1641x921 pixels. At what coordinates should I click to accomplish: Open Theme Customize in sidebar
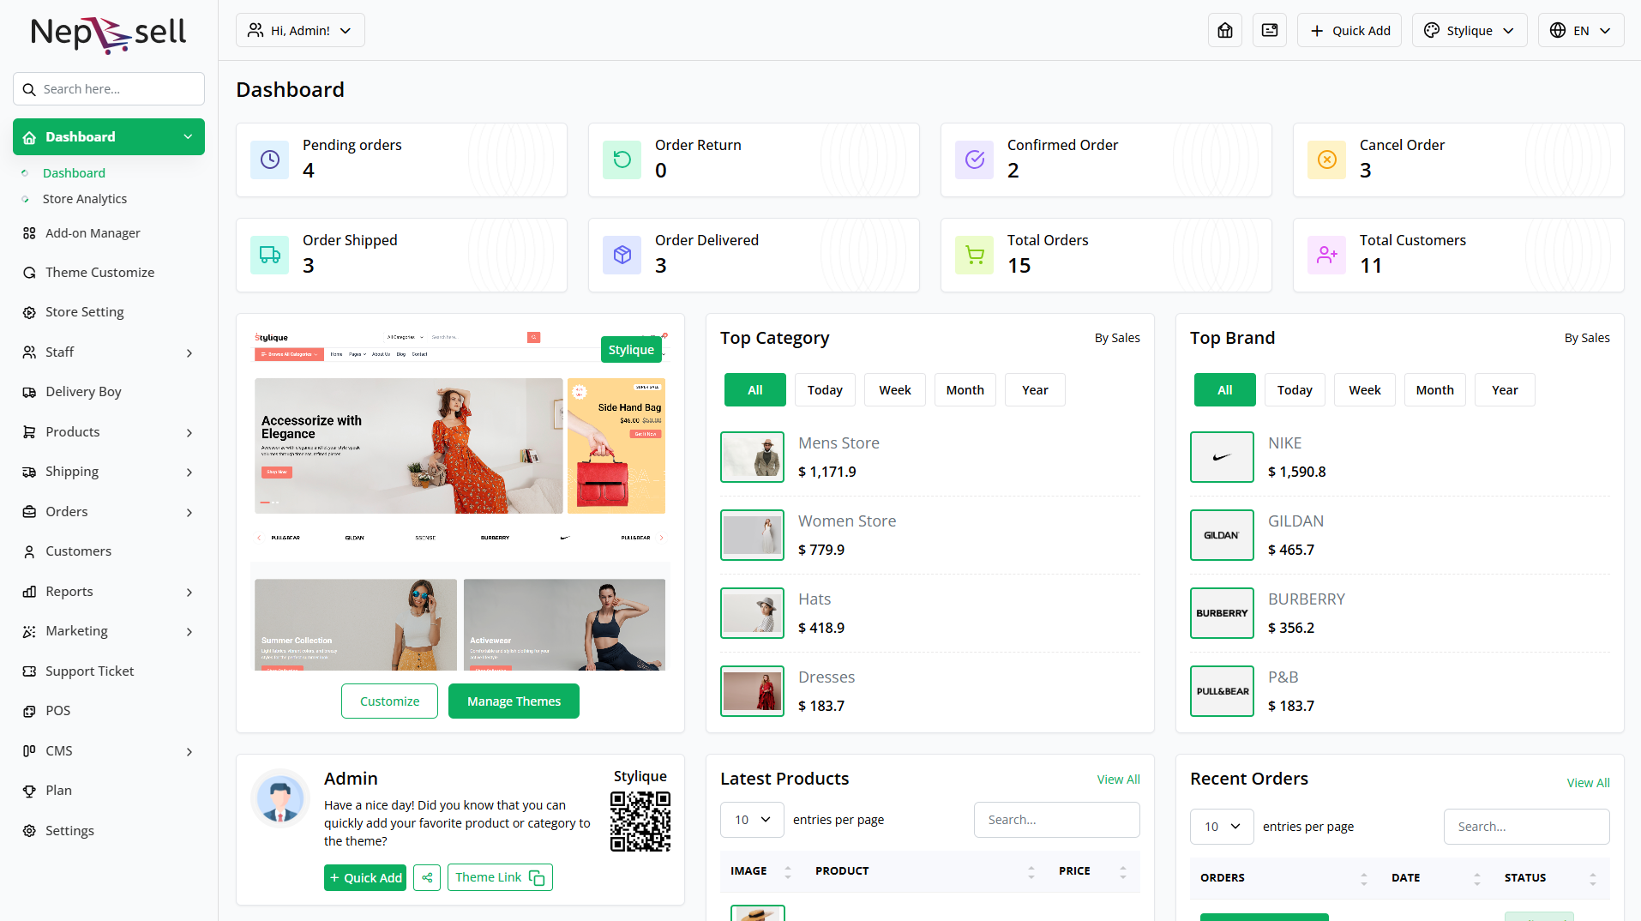[x=109, y=273]
